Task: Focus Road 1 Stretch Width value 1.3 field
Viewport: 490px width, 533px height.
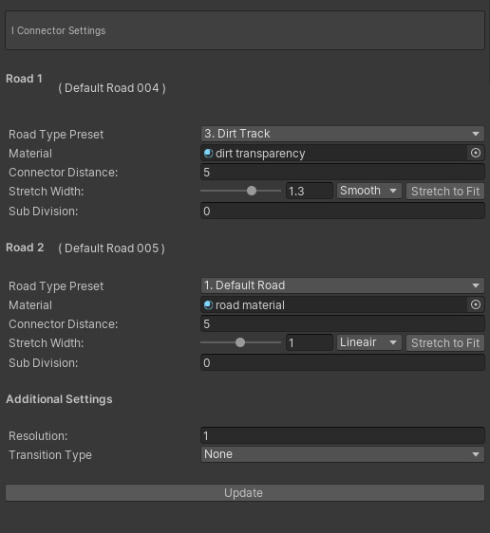Action: click(309, 191)
